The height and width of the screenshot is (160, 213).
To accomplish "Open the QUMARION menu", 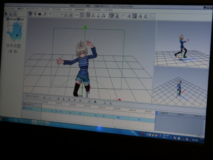I will pyautogui.click(x=79, y=10).
